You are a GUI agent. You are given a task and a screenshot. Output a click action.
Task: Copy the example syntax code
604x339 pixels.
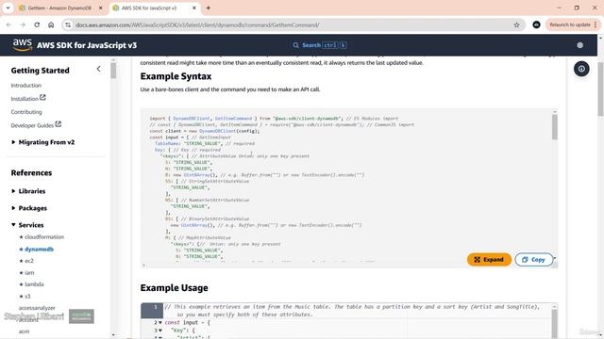(x=533, y=260)
